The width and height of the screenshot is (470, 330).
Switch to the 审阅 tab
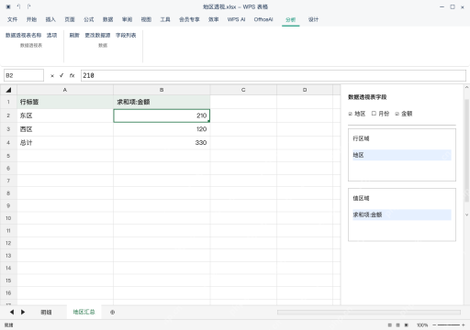tap(127, 19)
